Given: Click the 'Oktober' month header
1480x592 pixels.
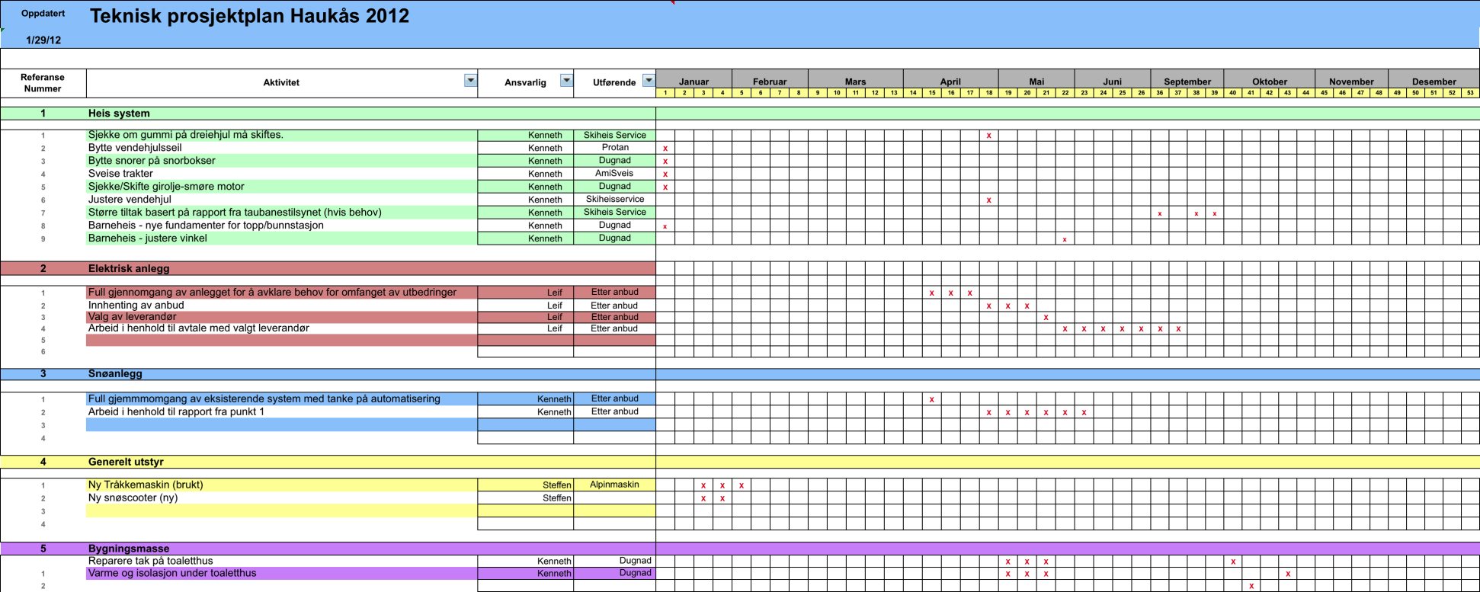Looking at the screenshot, I should coord(1270,82).
